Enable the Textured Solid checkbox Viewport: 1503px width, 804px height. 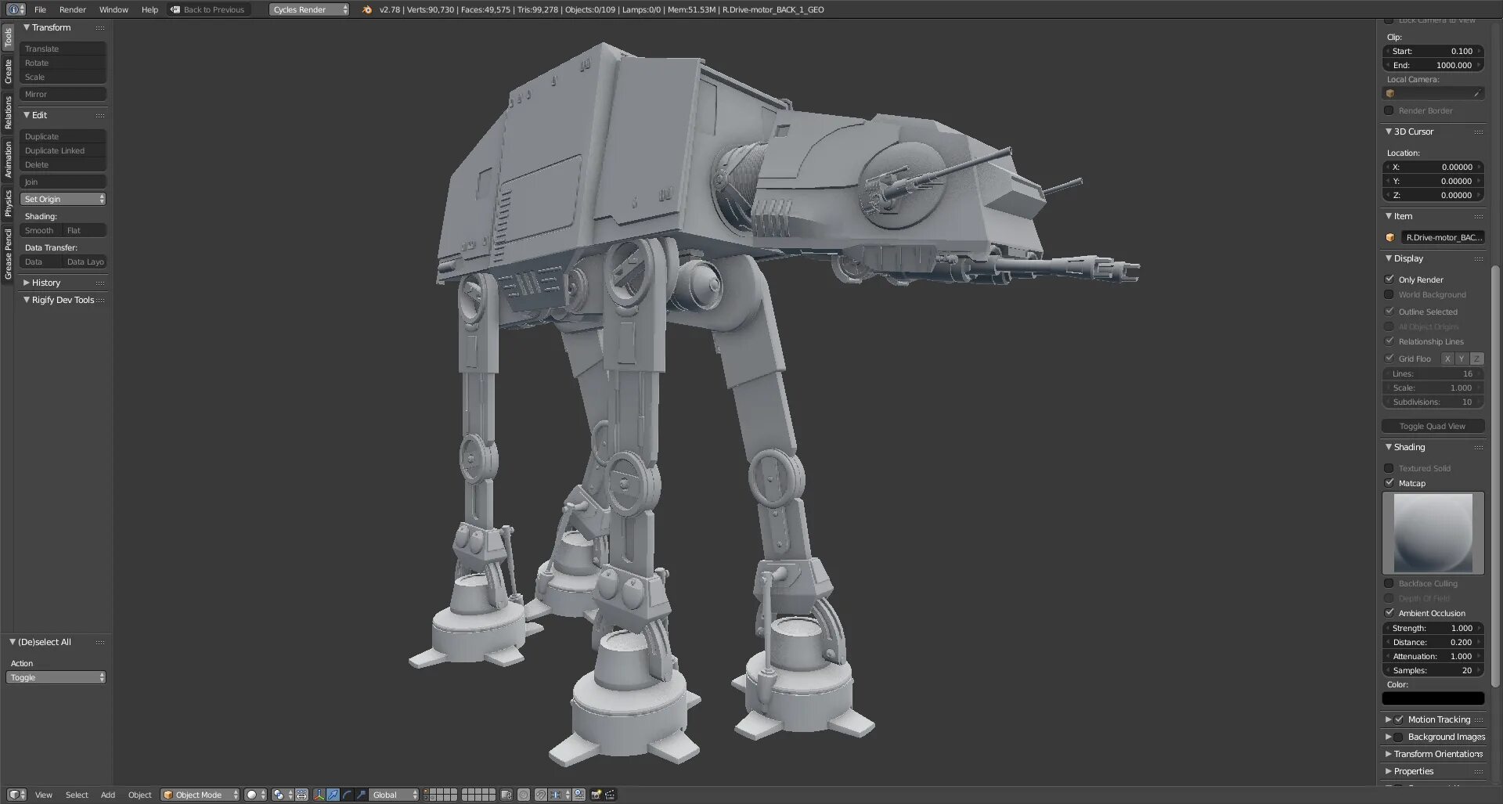coord(1389,468)
